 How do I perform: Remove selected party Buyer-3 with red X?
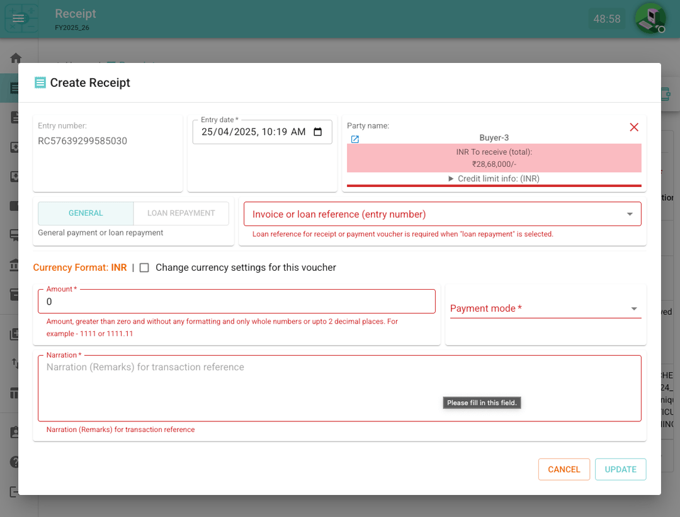coord(634,127)
